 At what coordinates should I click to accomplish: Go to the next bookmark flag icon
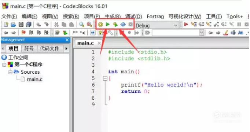[x=38, y=33]
